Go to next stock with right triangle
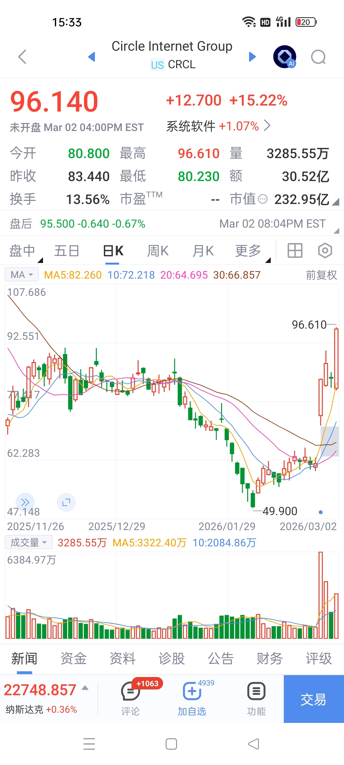344x765 pixels. pos(252,57)
